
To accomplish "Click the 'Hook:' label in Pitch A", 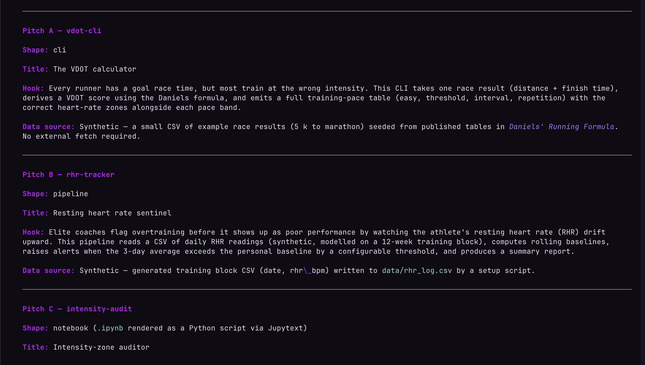I will (x=33, y=88).
